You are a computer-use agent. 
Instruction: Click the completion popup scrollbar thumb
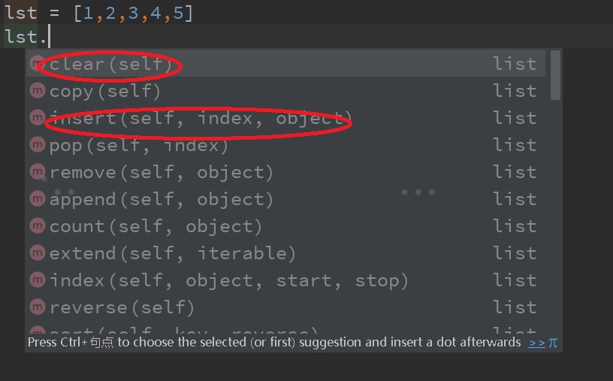click(x=555, y=74)
